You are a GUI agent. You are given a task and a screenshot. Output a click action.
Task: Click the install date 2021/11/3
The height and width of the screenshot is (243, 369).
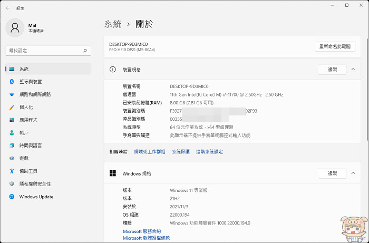179,207
